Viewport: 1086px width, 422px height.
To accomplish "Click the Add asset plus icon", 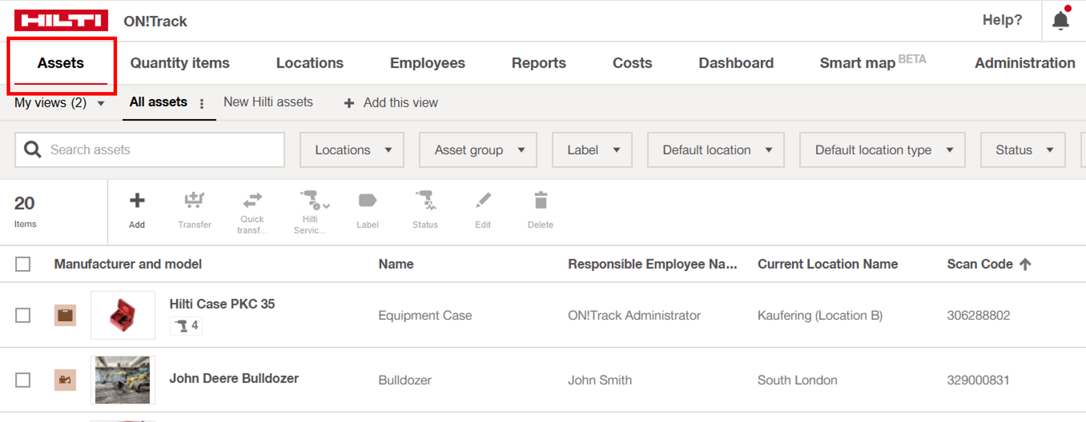I will point(137,201).
